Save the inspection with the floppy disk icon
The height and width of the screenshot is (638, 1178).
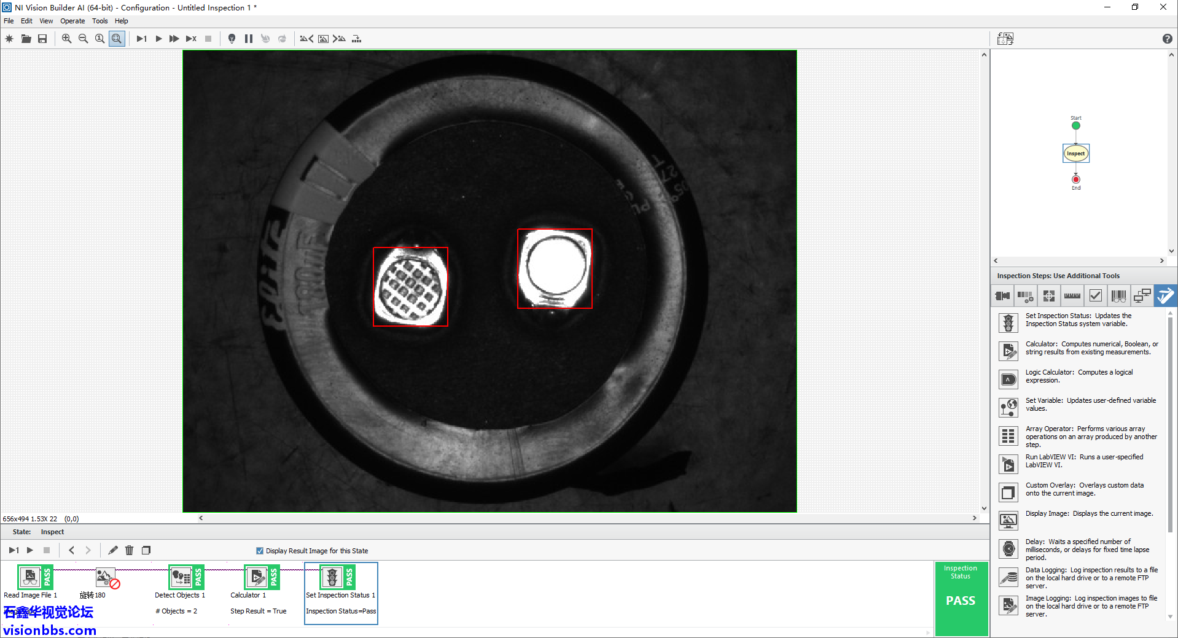(x=42, y=39)
